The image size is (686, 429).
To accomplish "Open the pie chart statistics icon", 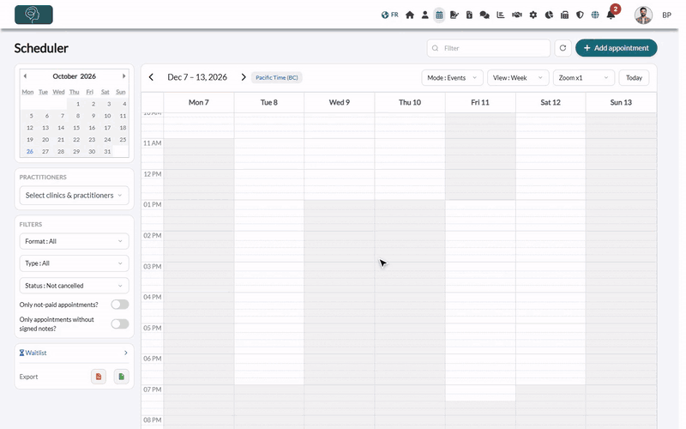I will click(549, 15).
